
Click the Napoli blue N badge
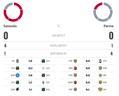click(18, 75)
